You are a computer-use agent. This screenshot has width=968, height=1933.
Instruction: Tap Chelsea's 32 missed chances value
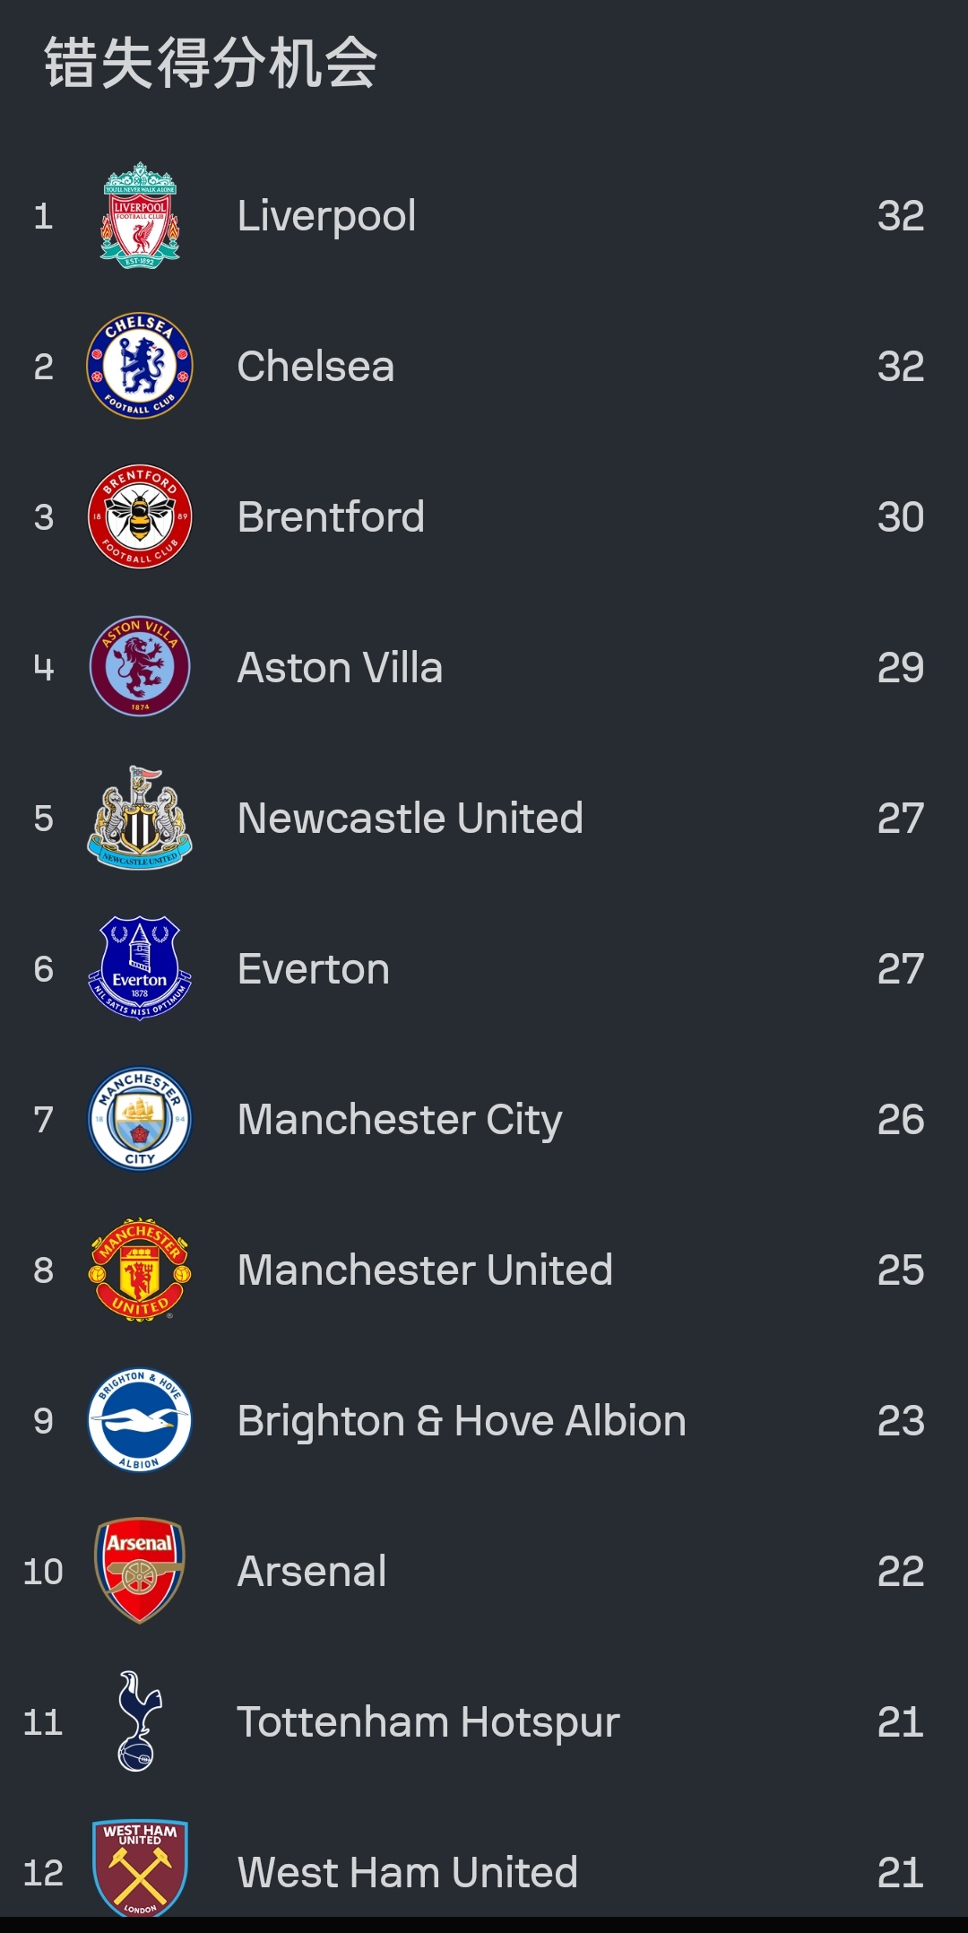click(901, 367)
